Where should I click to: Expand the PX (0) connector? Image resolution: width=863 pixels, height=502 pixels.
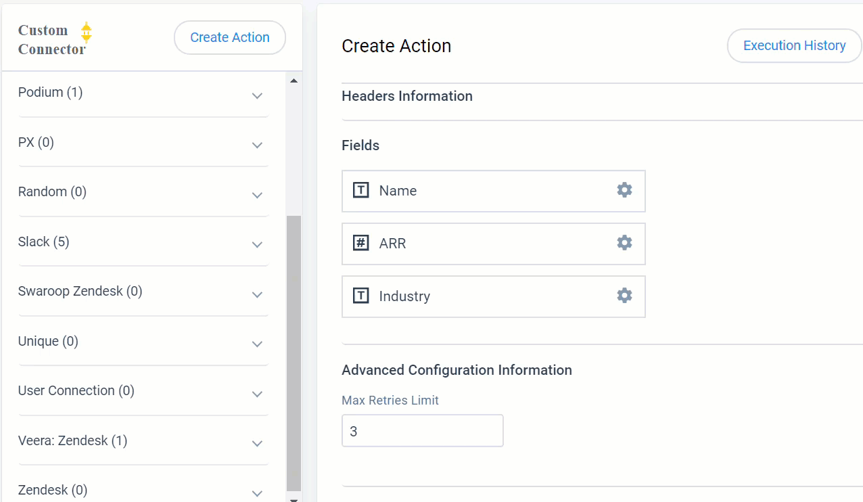257,145
